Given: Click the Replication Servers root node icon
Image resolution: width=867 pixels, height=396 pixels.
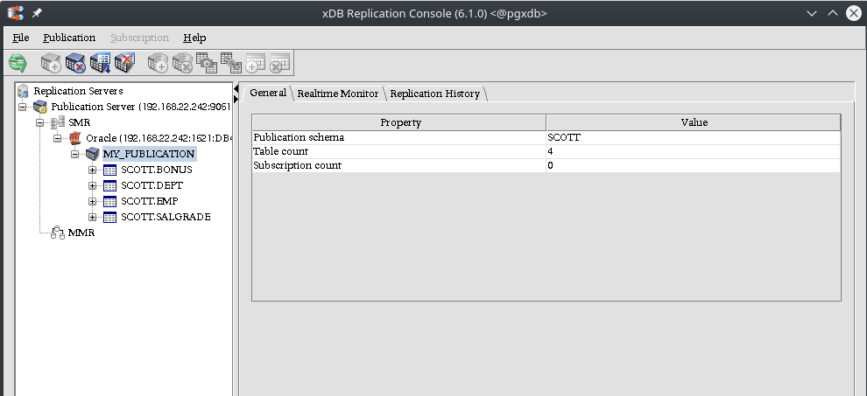Looking at the screenshot, I should tap(23, 91).
